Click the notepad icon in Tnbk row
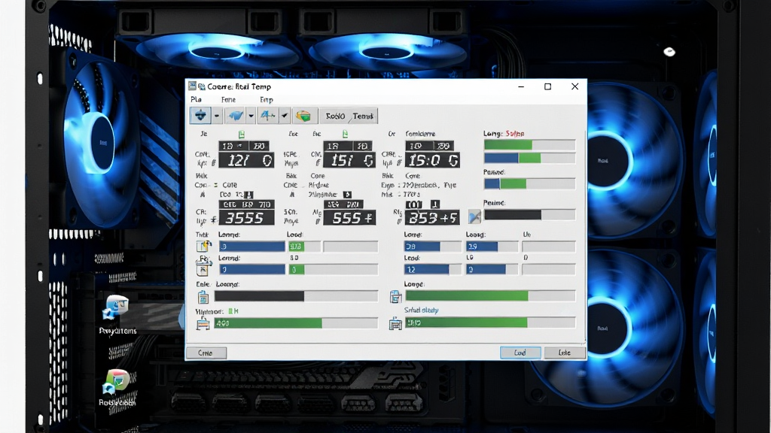 click(203, 246)
